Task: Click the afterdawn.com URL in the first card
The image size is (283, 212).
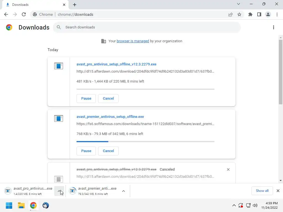Action: point(145,71)
